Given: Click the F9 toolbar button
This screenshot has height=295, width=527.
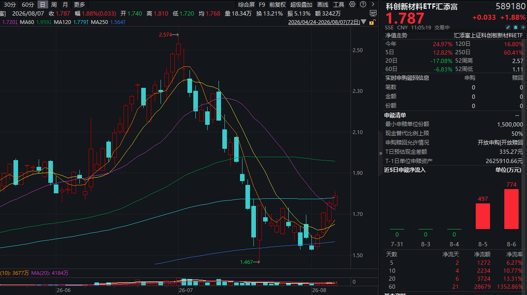Looking at the screenshot, I should click(x=262, y=5).
